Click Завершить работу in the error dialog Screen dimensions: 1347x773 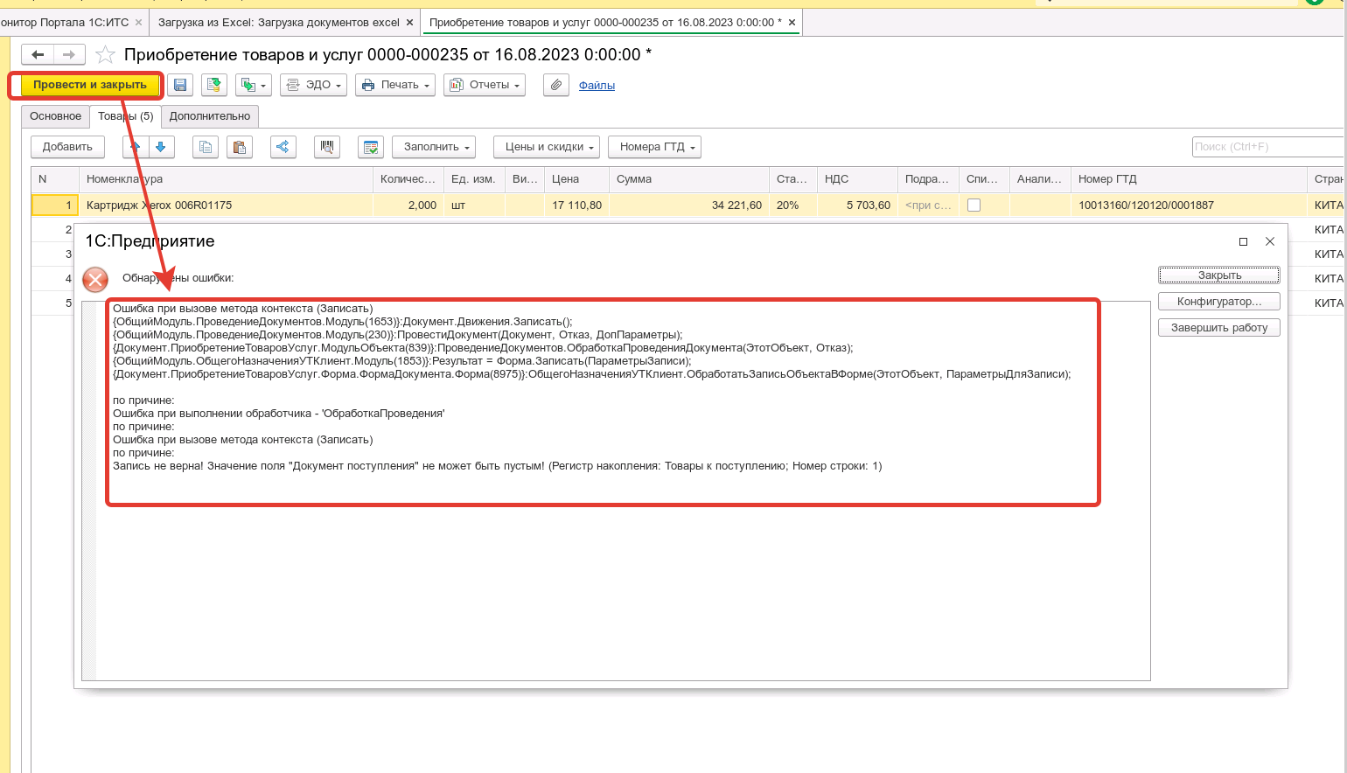pyautogui.click(x=1218, y=328)
